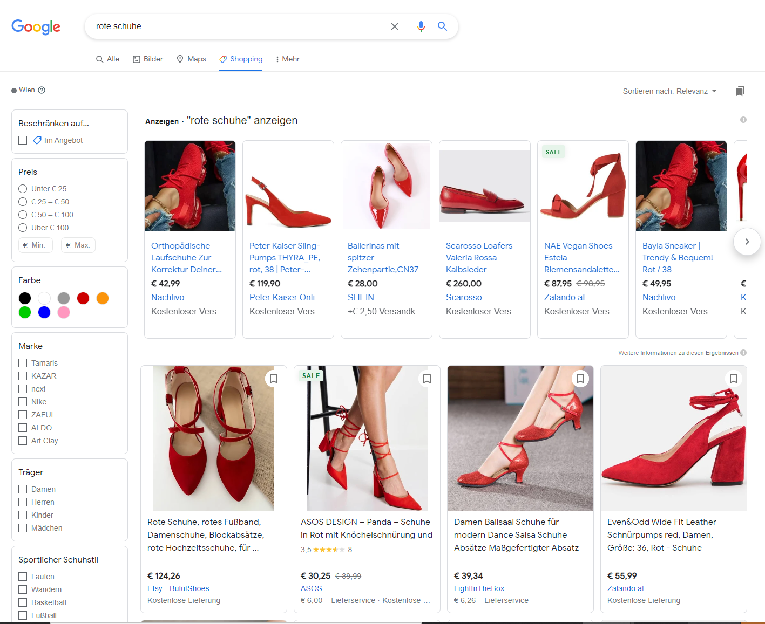The image size is (765, 624).
Task: Filter by the white color swatch
Action: click(x=44, y=298)
